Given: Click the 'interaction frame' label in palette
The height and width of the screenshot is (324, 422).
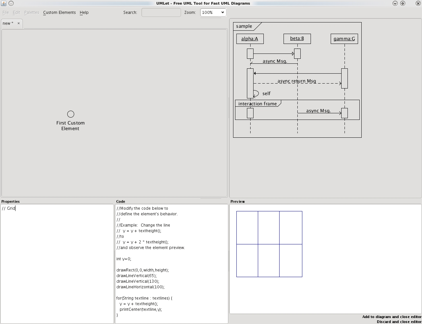Looking at the screenshot, I should point(257,104).
